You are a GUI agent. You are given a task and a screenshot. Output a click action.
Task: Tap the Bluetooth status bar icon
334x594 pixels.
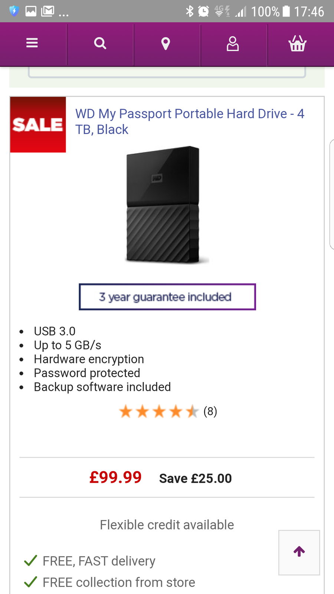[x=190, y=12]
